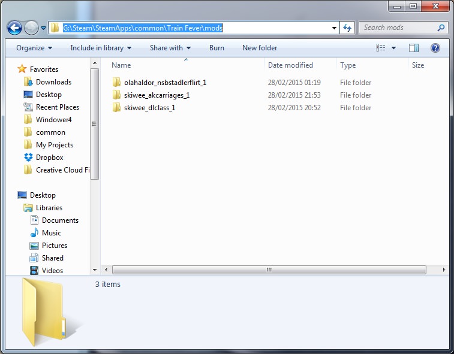Click the Documents library icon
Viewport: 454px width, 354px height.
tap(34, 220)
